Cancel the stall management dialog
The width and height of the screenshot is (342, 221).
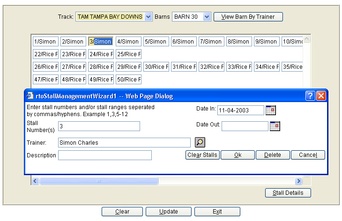click(308, 155)
